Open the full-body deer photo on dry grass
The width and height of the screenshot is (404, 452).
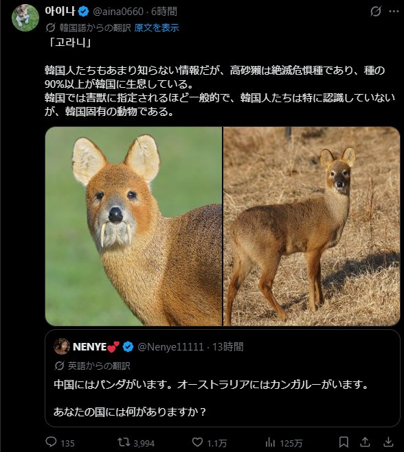click(312, 226)
